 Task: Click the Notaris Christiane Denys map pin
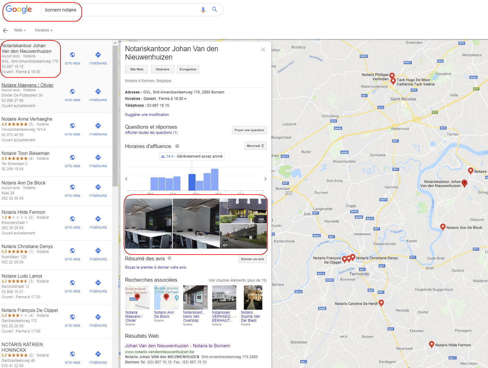(353, 257)
